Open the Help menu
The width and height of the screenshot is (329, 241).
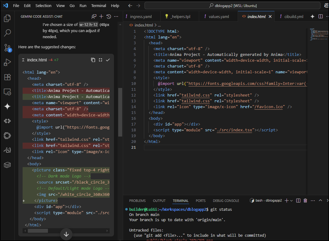115,6
